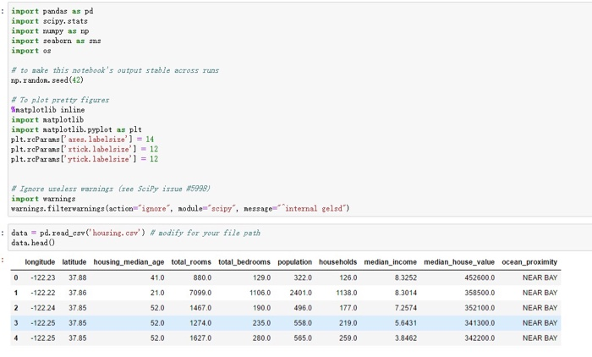Image resolution: width=592 pixels, height=357 pixels.
Task: Click the households value 126.0
Action: (348, 277)
